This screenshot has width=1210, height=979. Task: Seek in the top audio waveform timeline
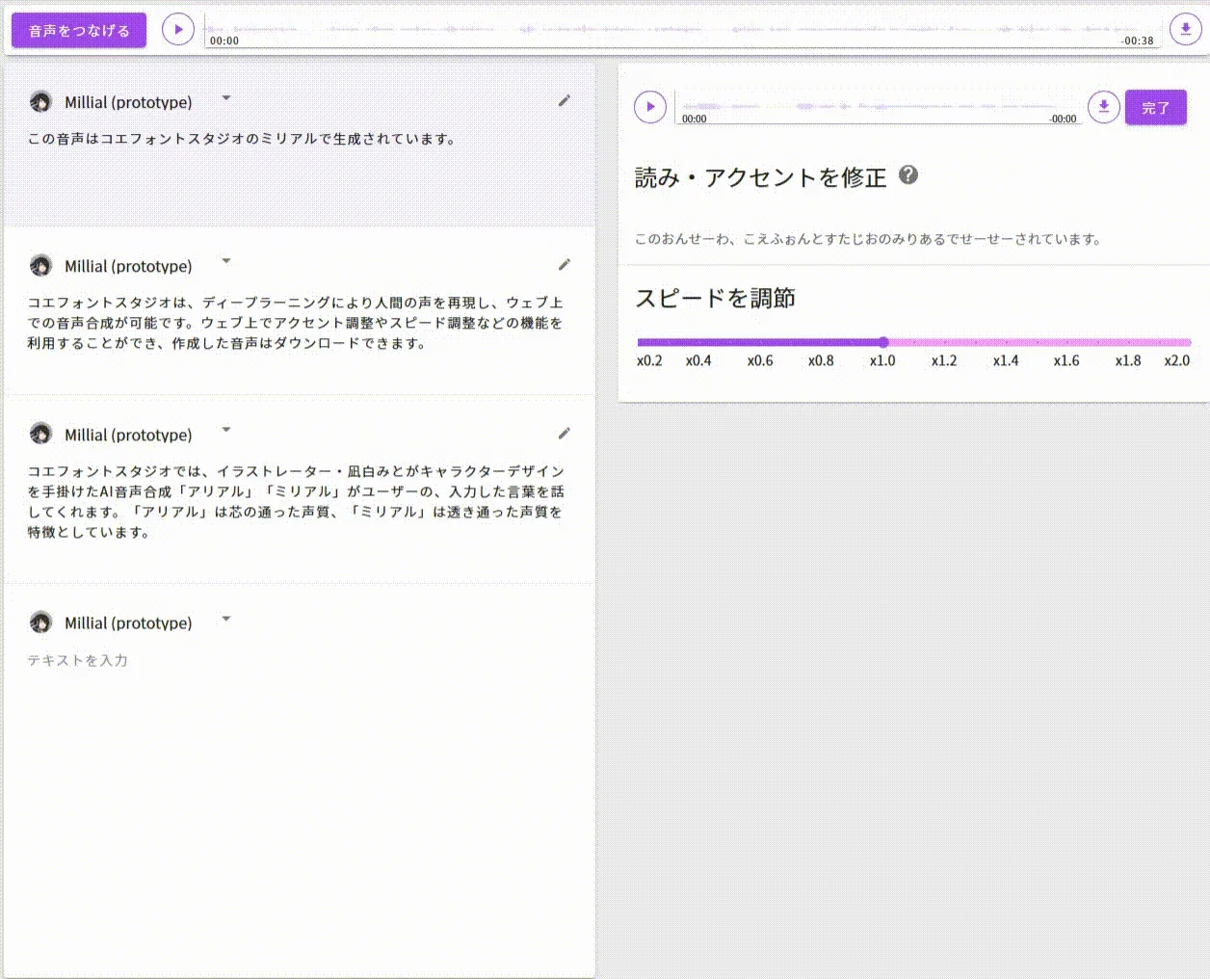pyautogui.click(x=681, y=30)
